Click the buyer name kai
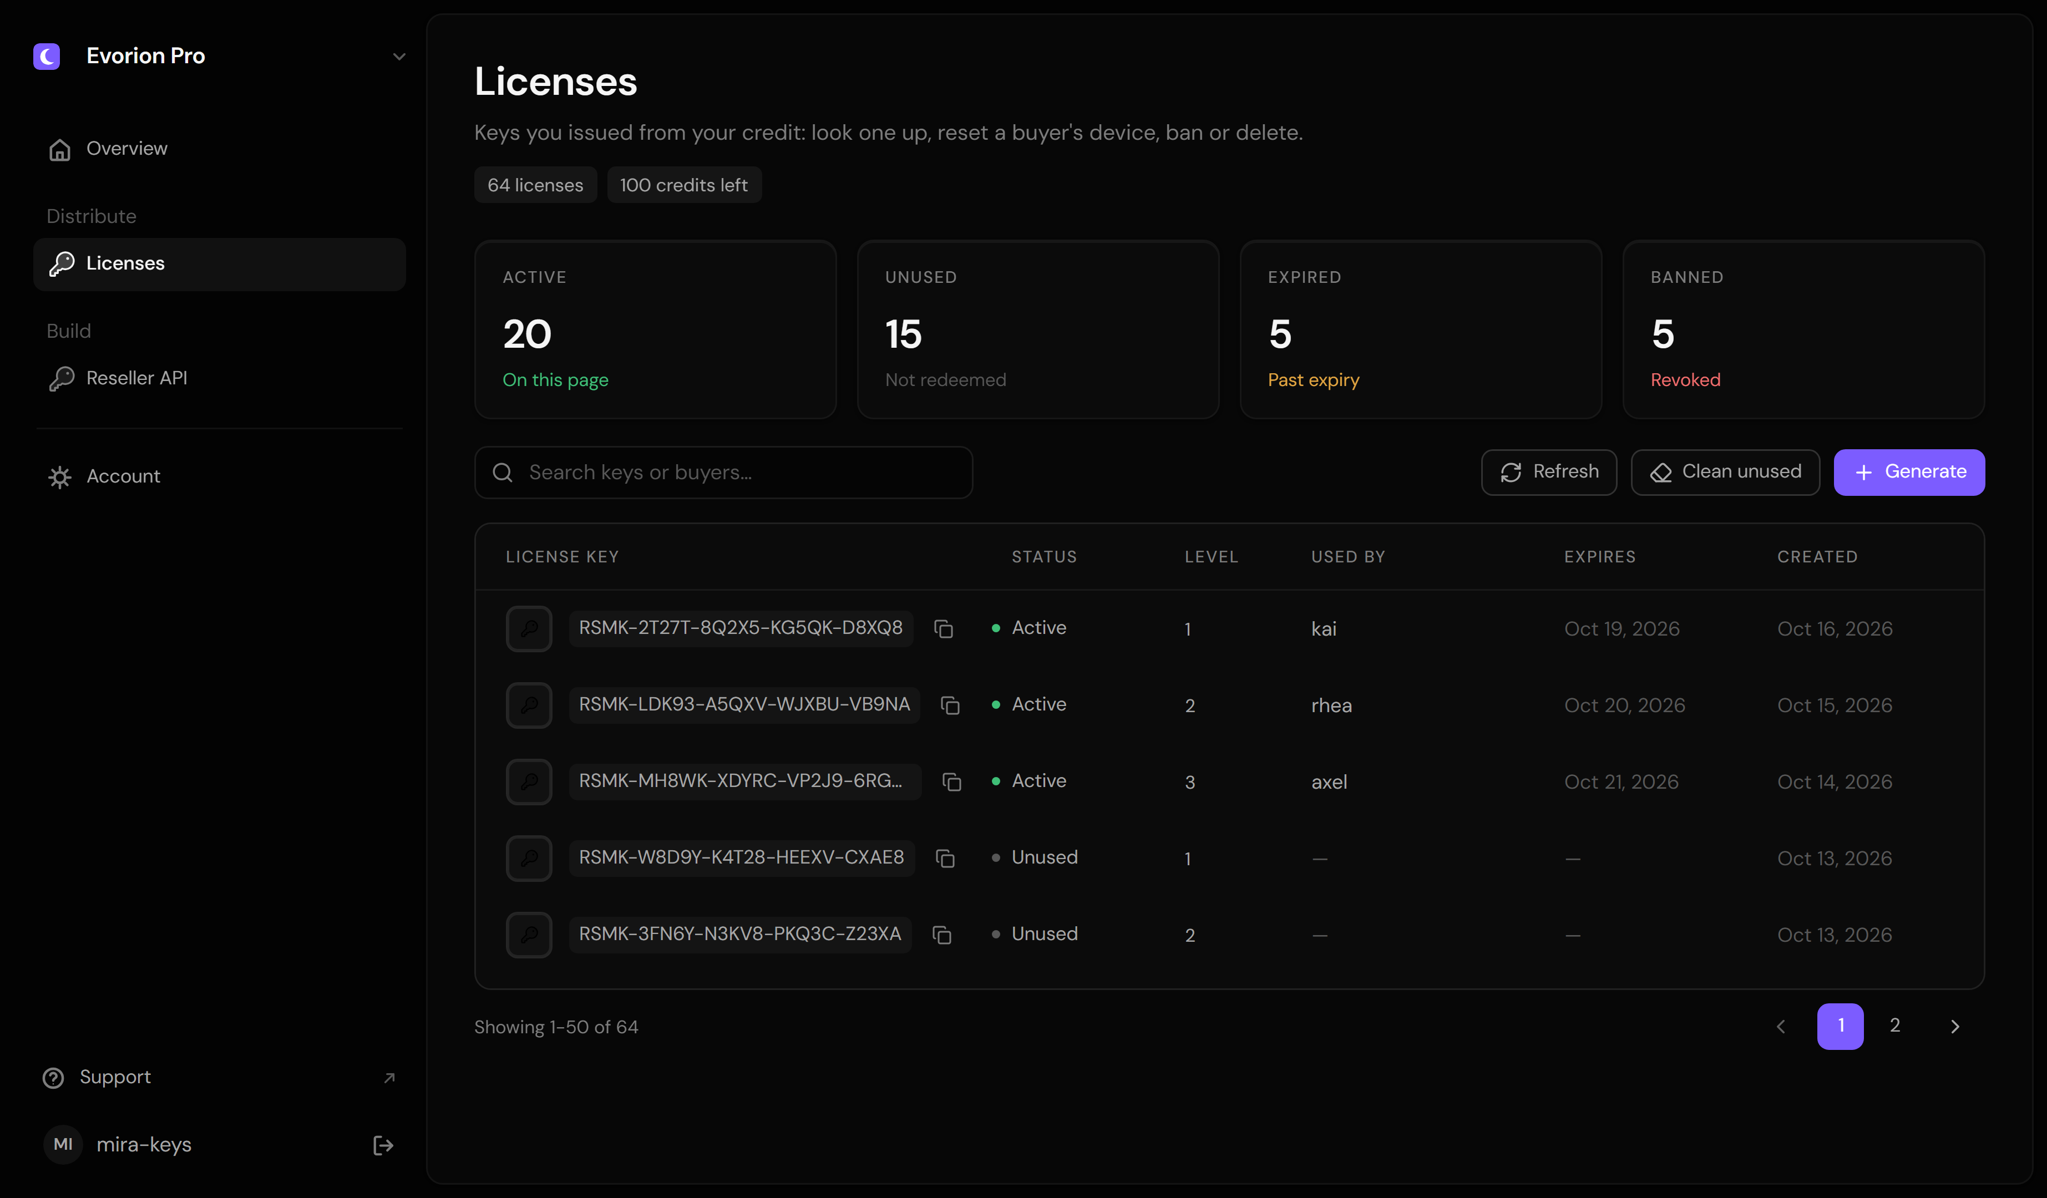Image resolution: width=2047 pixels, height=1198 pixels. (x=1323, y=630)
